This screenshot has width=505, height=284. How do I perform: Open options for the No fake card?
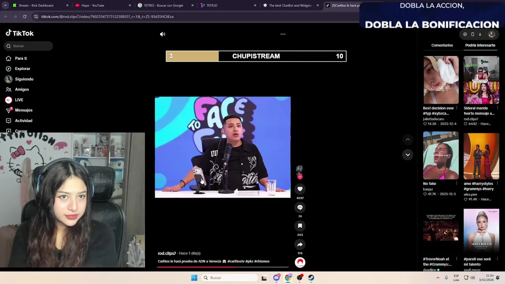[x=456, y=183]
